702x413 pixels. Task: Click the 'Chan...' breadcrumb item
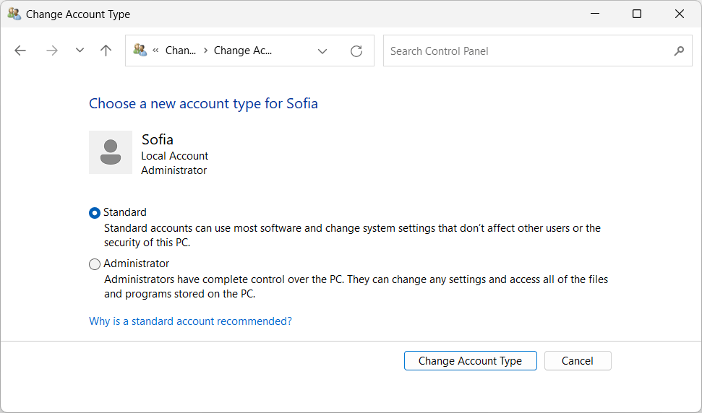[180, 51]
